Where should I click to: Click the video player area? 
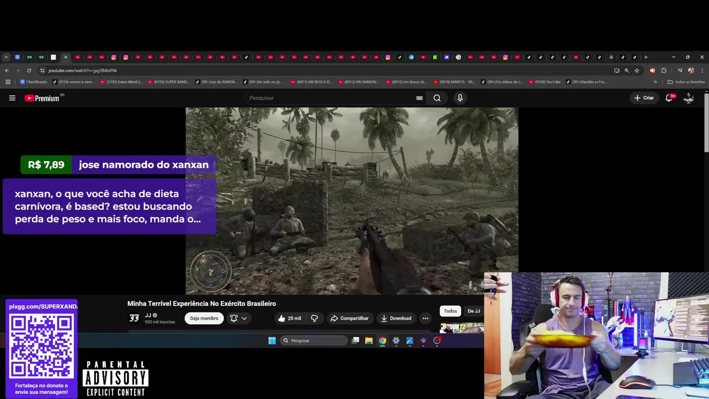point(352,201)
